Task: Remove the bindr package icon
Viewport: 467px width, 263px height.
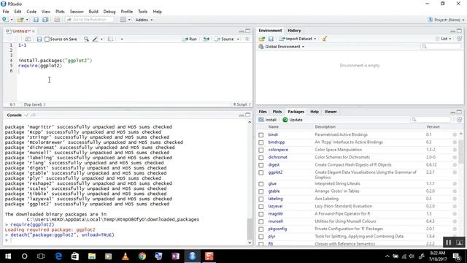Action: click(x=455, y=134)
